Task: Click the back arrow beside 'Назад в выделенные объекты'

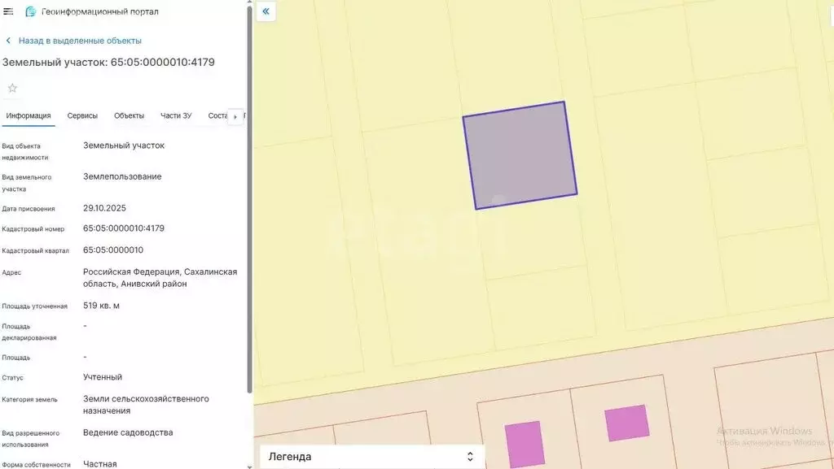Action: click(9, 41)
